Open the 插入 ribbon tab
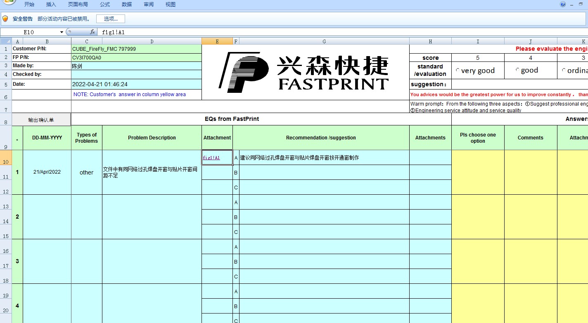This screenshot has height=323, width=588. tap(51, 5)
